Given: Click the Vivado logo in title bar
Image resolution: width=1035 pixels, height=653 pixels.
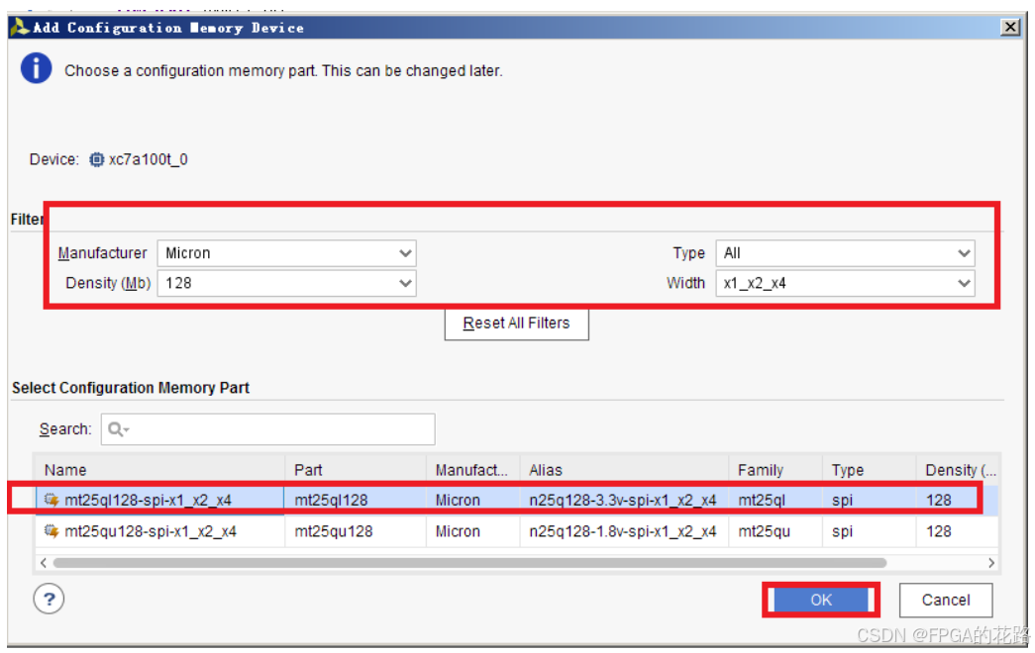Looking at the screenshot, I should (20, 27).
